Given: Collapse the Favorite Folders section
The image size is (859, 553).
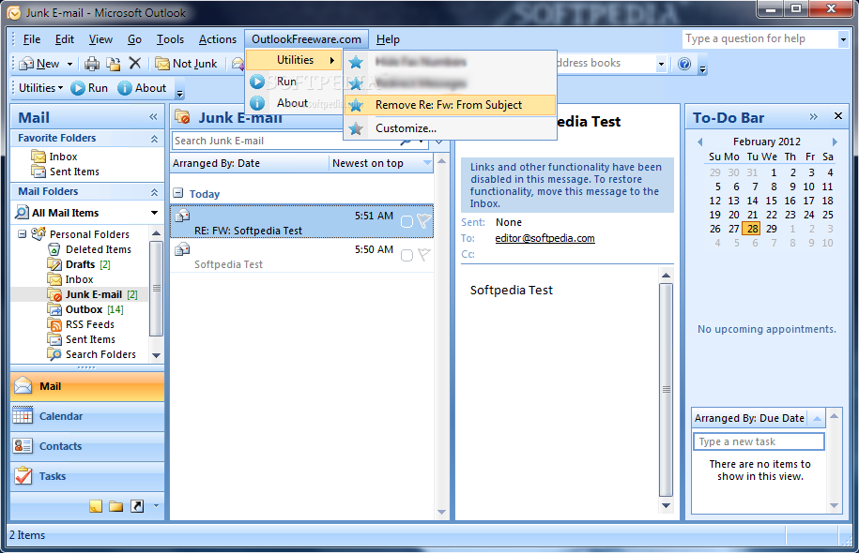Looking at the screenshot, I should tap(155, 139).
